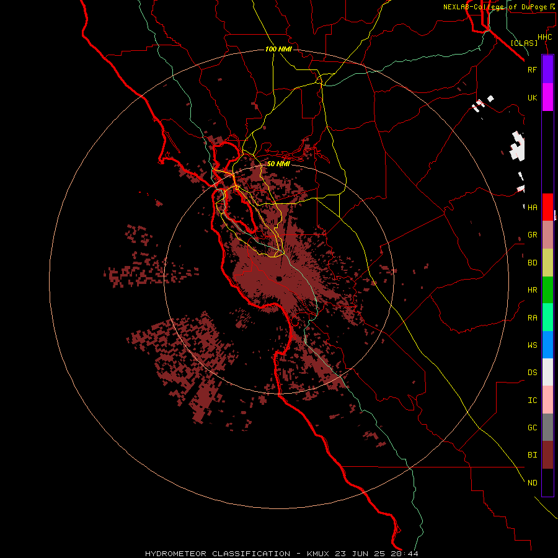Click the IC light pink legend swatch
Screen dimensions: 558x558
tap(547, 400)
